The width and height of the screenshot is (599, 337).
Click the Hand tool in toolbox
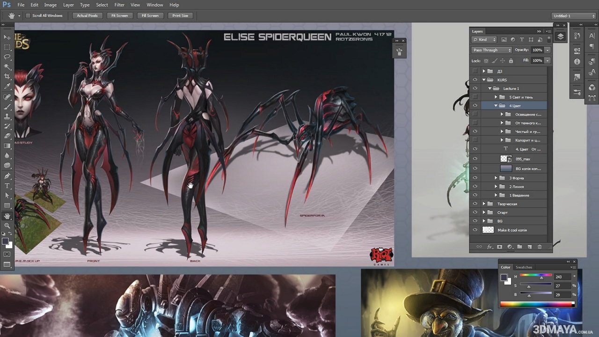coord(7,216)
